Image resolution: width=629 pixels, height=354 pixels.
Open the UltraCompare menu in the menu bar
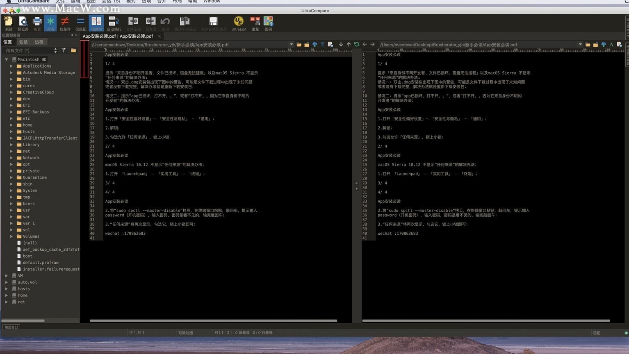[34, 2]
